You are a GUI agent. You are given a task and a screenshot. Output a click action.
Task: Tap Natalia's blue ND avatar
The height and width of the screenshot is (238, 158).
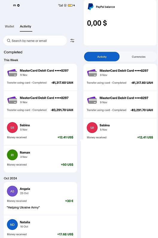tap(12, 225)
